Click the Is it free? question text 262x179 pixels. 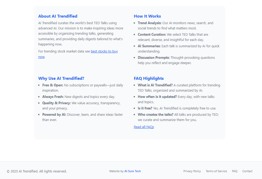[145, 108]
